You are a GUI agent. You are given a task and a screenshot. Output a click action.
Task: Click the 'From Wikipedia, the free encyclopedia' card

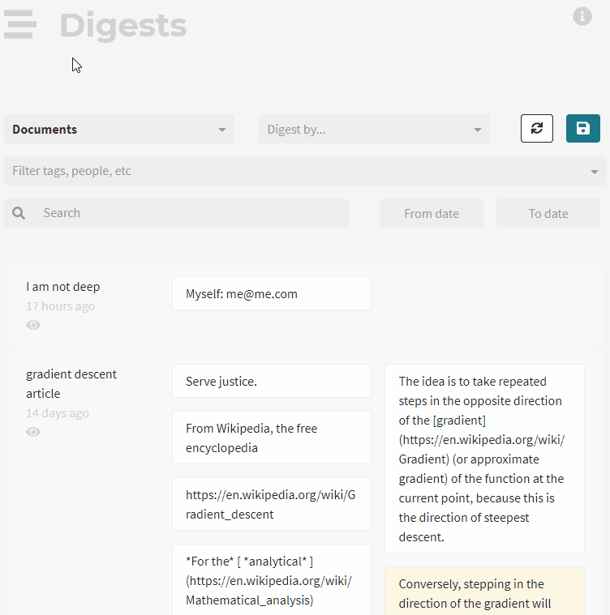click(271, 438)
